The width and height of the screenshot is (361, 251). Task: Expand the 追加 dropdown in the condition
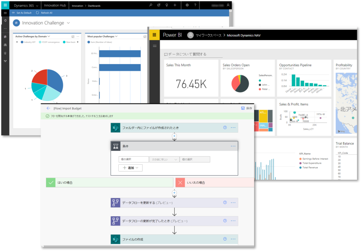tap(130, 167)
